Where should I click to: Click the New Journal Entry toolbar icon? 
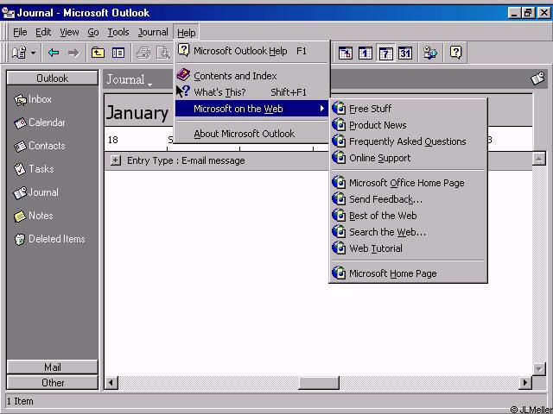[19, 53]
